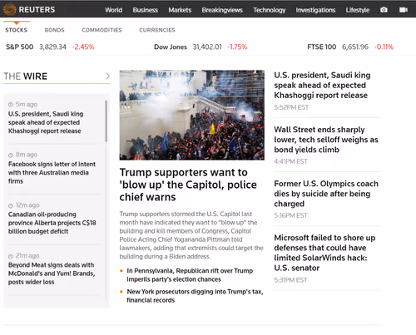
Task: Click timestamp 5:31PM EST
Action: 290,280
